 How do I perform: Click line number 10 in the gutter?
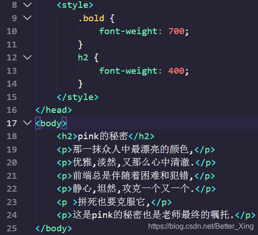click(12, 31)
